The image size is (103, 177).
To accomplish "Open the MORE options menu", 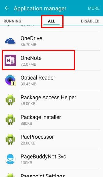I will (x=94, y=8).
